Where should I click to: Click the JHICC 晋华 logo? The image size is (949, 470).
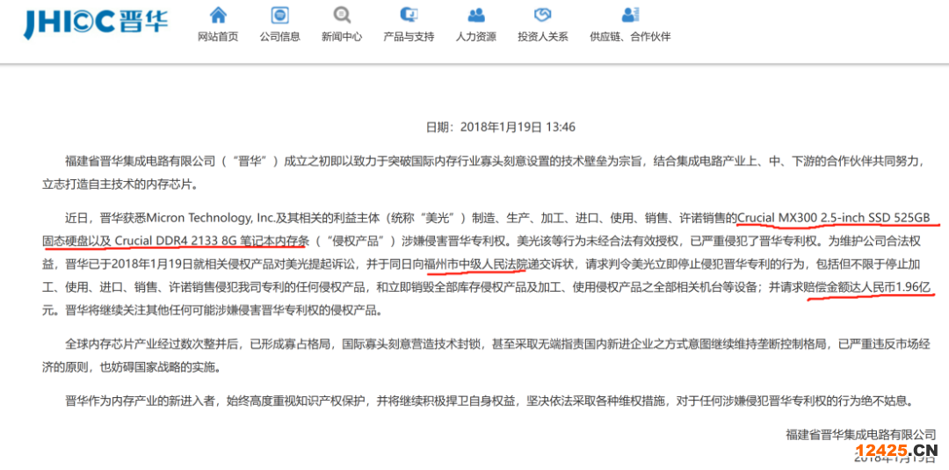[96, 23]
